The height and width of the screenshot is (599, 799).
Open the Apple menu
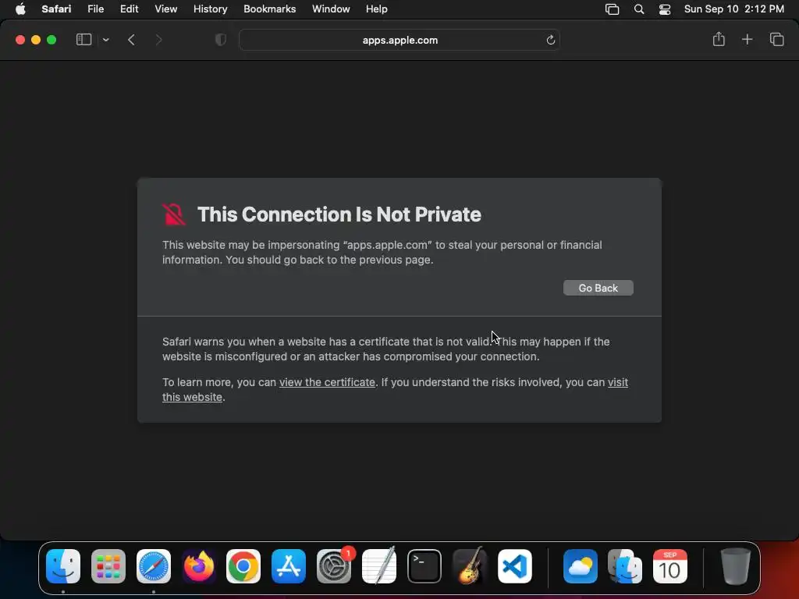point(20,9)
